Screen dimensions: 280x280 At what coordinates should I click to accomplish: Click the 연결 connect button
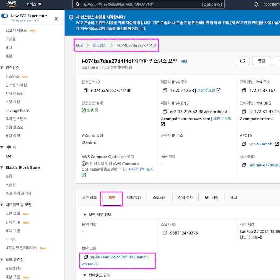[261, 61]
